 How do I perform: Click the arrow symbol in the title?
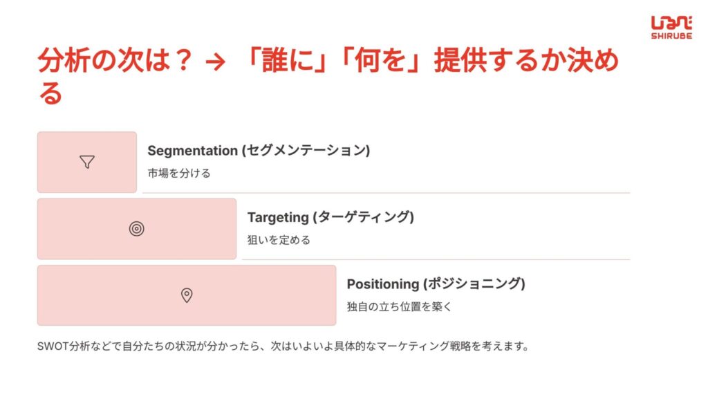(x=215, y=62)
